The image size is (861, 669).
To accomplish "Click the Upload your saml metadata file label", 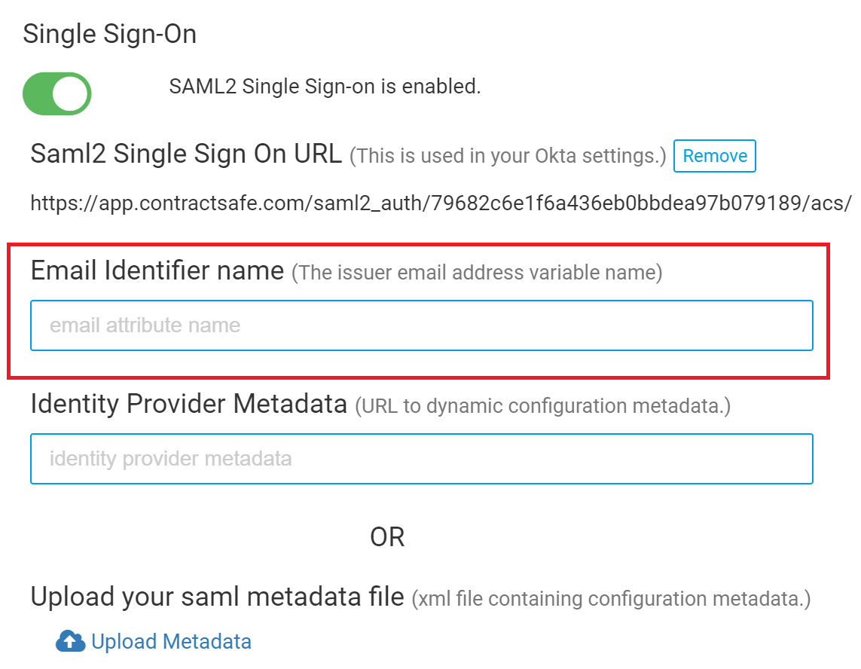I will coord(218,597).
